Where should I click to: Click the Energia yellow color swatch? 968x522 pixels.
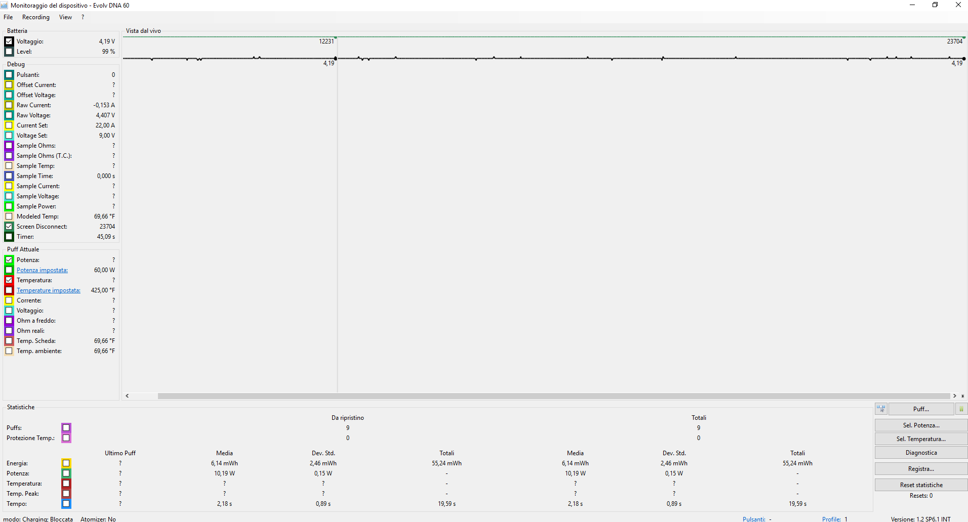point(66,463)
